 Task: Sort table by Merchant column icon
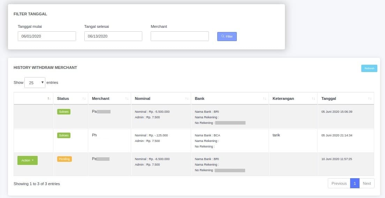pyautogui.click(x=127, y=99)
